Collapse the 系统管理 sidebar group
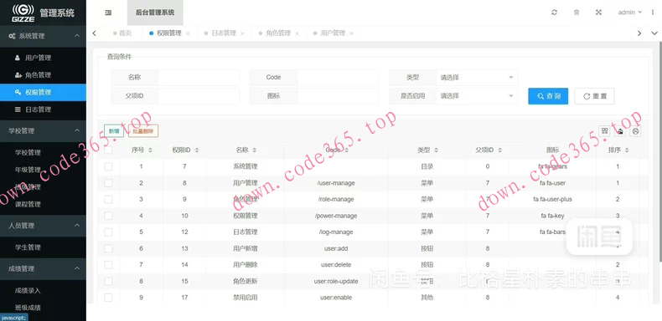Viewport: 662px width, 321px height. click(x=43, y=36)
